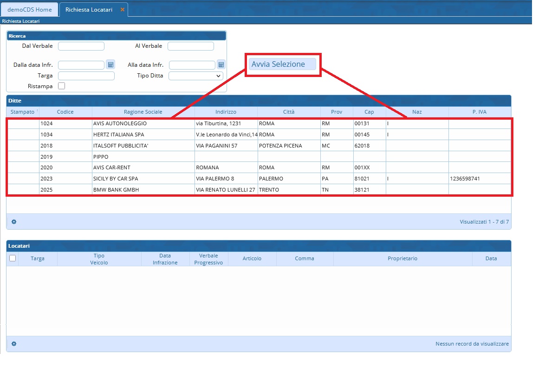Expand the Tipo Ditta dropdown
The width and height of the screenshot is (545, 366).
click(195, 76)
